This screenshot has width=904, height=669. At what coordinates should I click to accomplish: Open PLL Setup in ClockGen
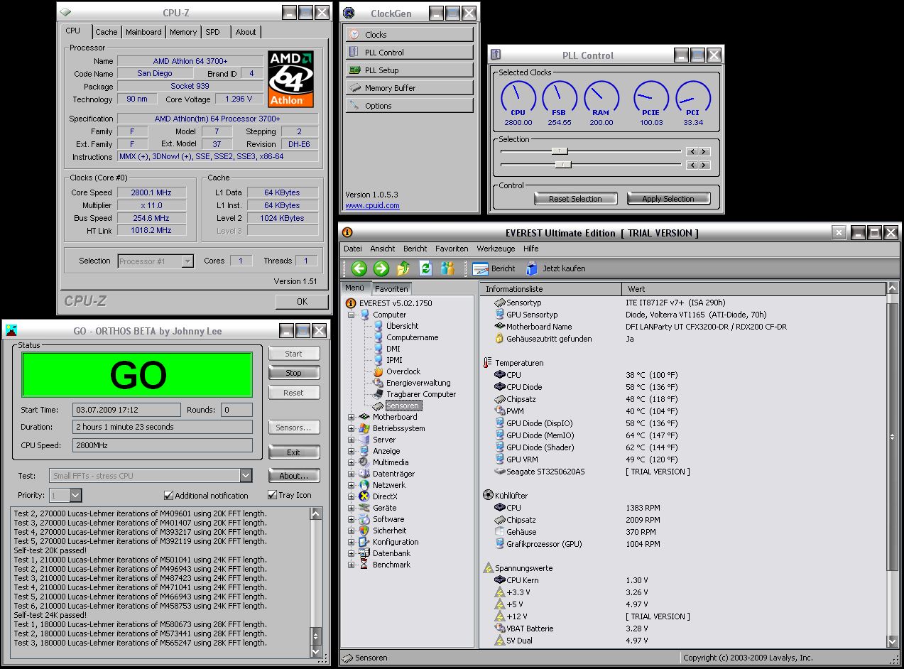tap(409, 70)
